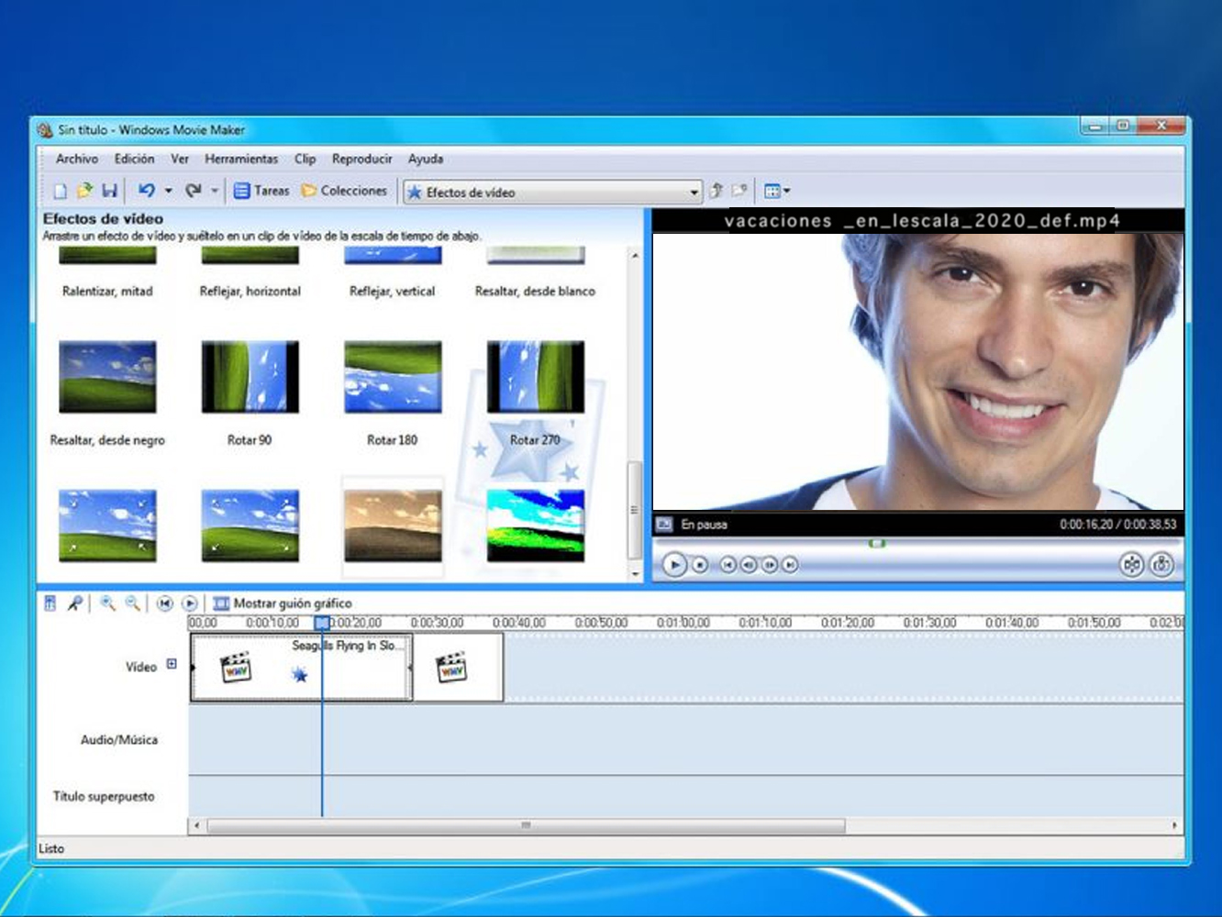Open the Efectos de vídeo collection dropdown
1222x917 pixels.
553,193
